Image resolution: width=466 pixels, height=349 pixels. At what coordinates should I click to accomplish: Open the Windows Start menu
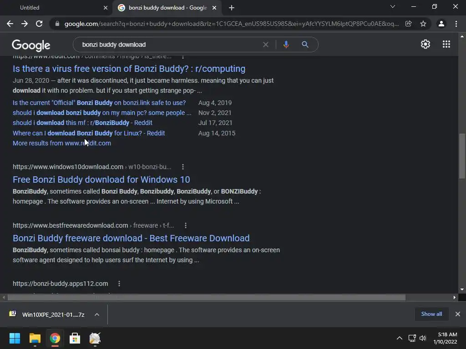pos(15,338)
